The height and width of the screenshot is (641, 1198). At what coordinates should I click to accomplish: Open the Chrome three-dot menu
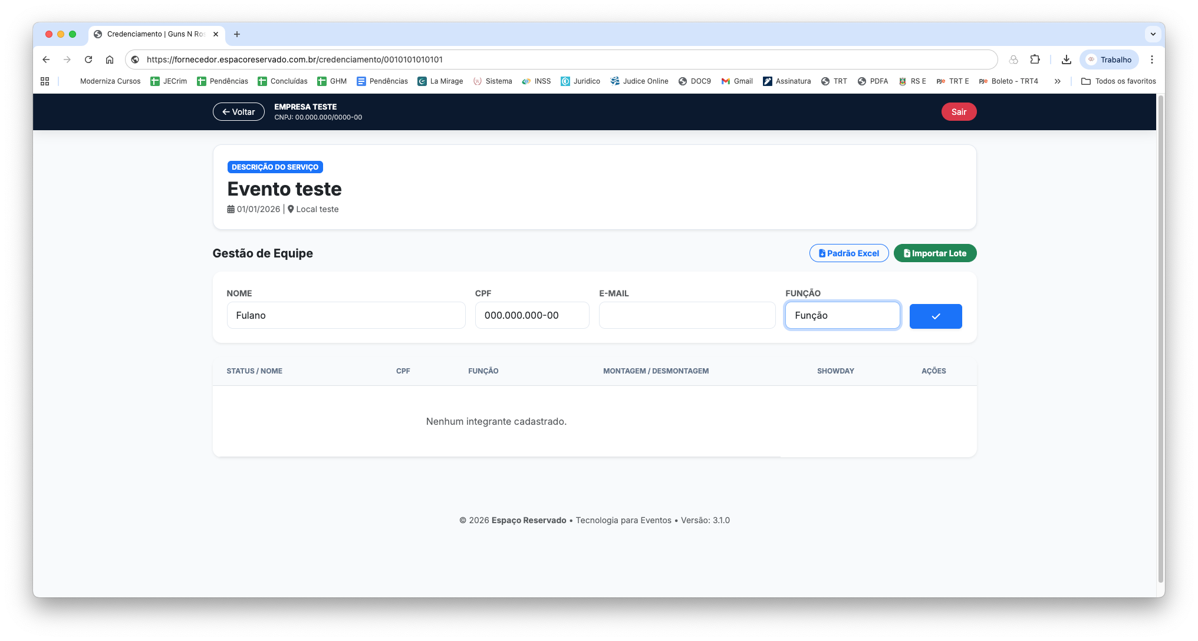pyautogui.click(x=1151, y=60)
